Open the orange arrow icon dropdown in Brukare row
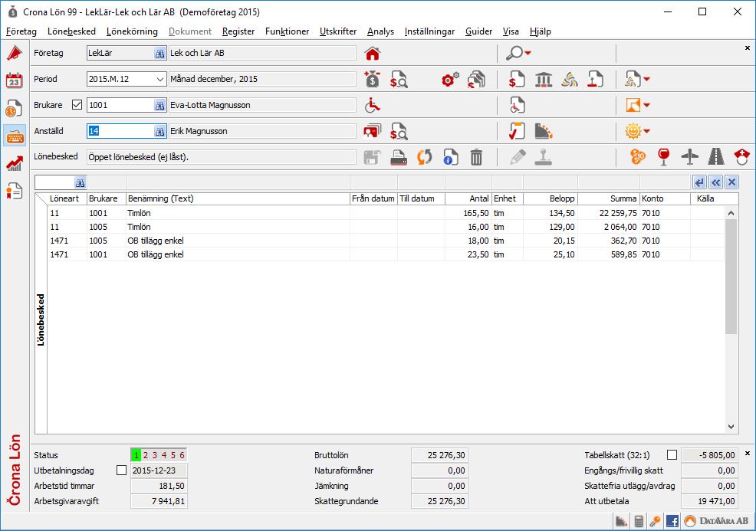 pos(646,105)
